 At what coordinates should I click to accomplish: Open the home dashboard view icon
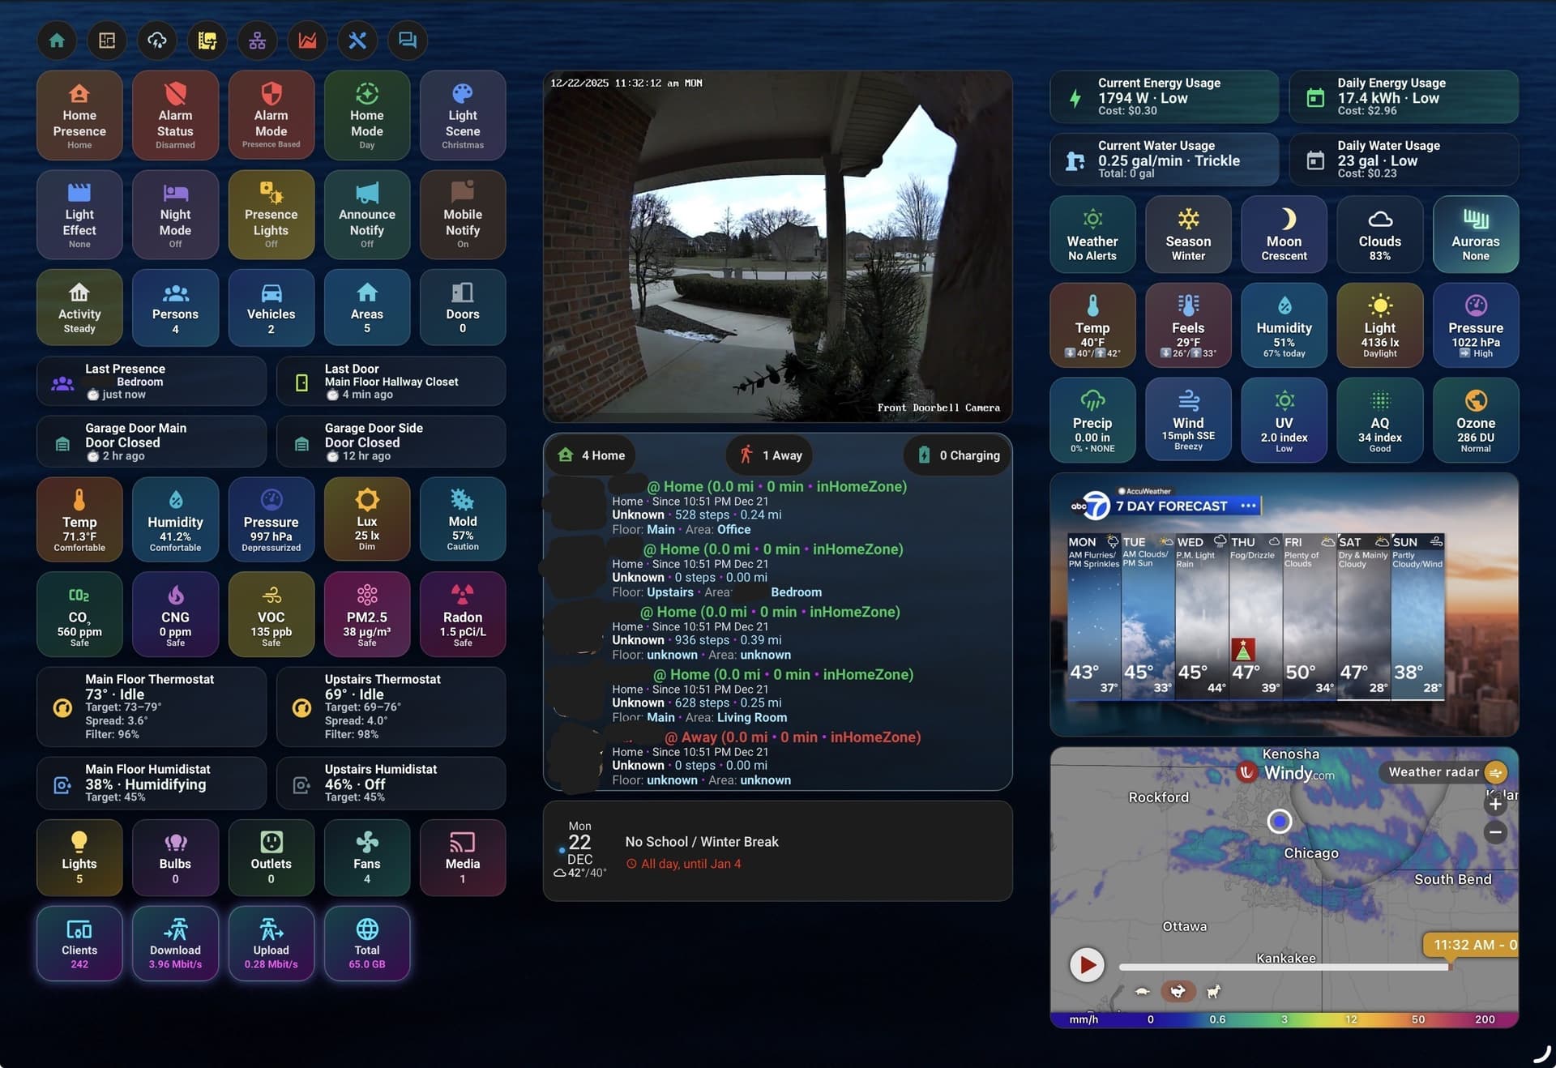tap(57, 41)
